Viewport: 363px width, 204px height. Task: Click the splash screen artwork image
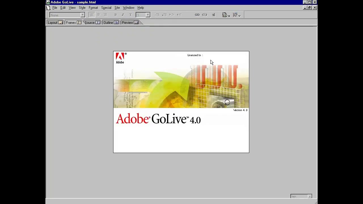[x=181, y=86]
